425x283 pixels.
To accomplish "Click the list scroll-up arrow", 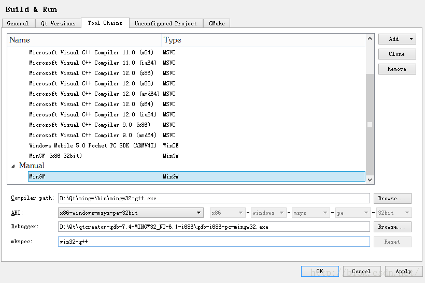I will pyautogui.click(x=370, y=38).
